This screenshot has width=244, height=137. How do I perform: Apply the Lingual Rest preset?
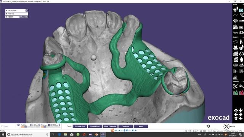click(x=95, y=126)
